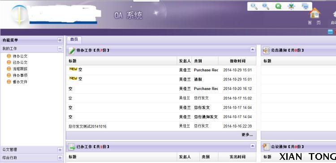
Task: Select the 首页 tab
Action: click(74, 39)
